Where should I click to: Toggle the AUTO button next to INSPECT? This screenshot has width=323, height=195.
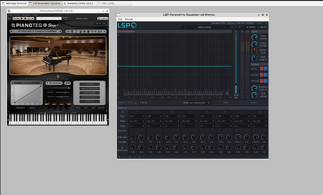130,103
